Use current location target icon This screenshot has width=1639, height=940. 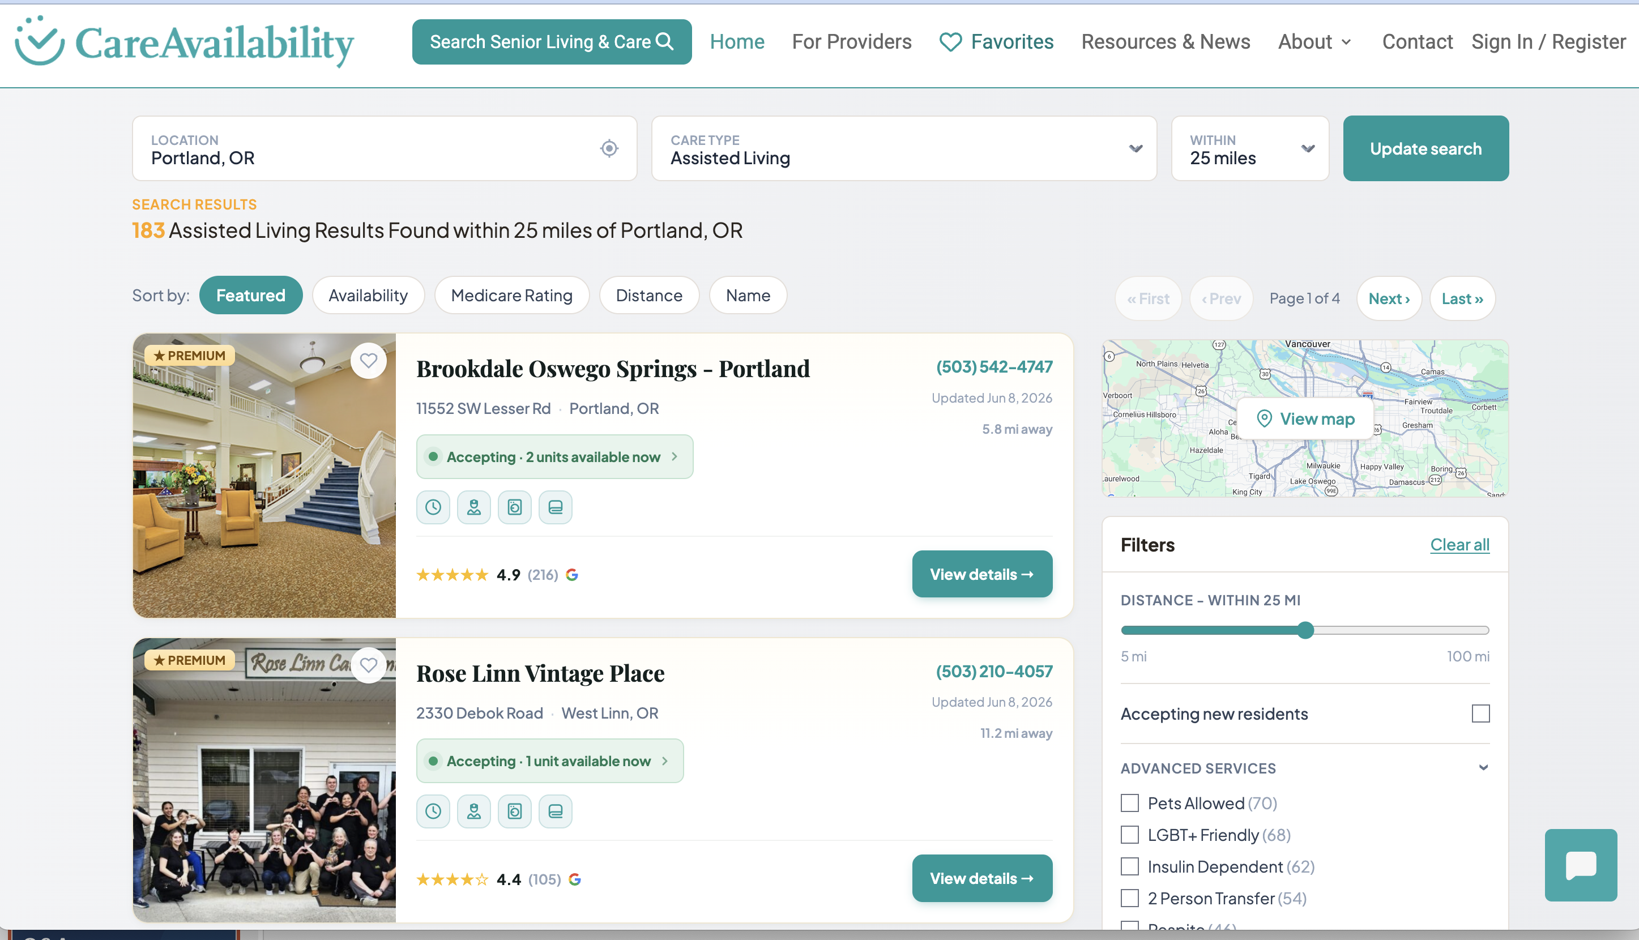609,148
